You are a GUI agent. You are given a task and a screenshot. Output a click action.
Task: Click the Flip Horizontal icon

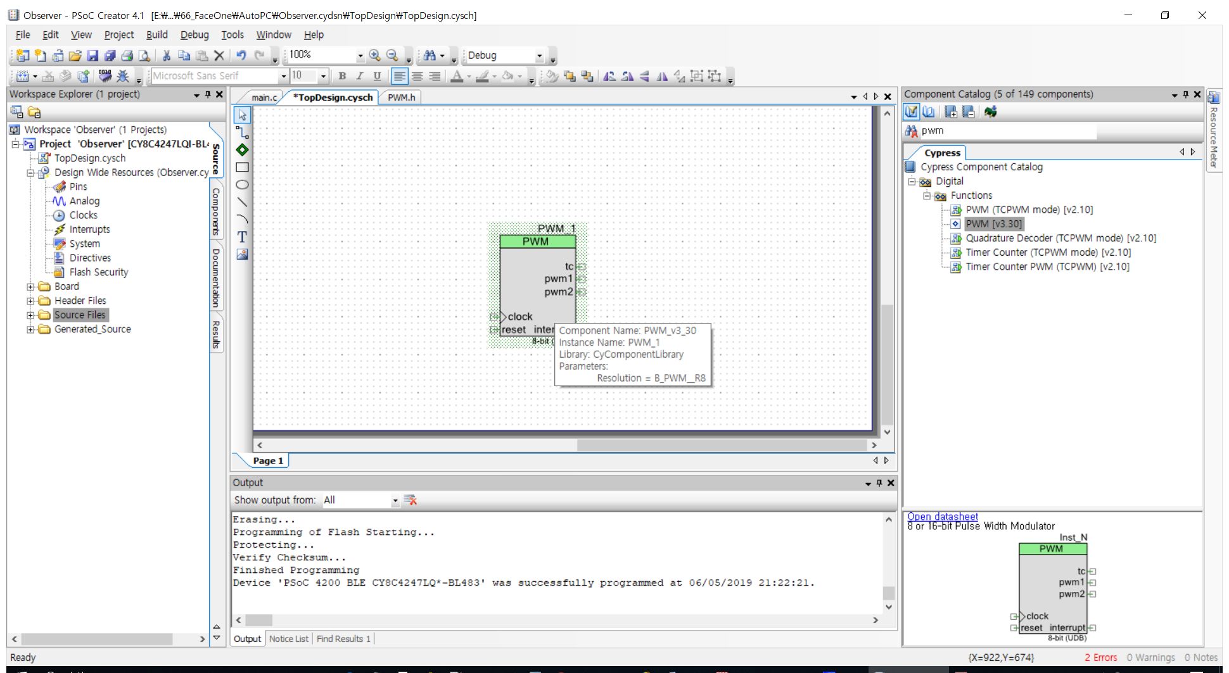tap(662, 76)
